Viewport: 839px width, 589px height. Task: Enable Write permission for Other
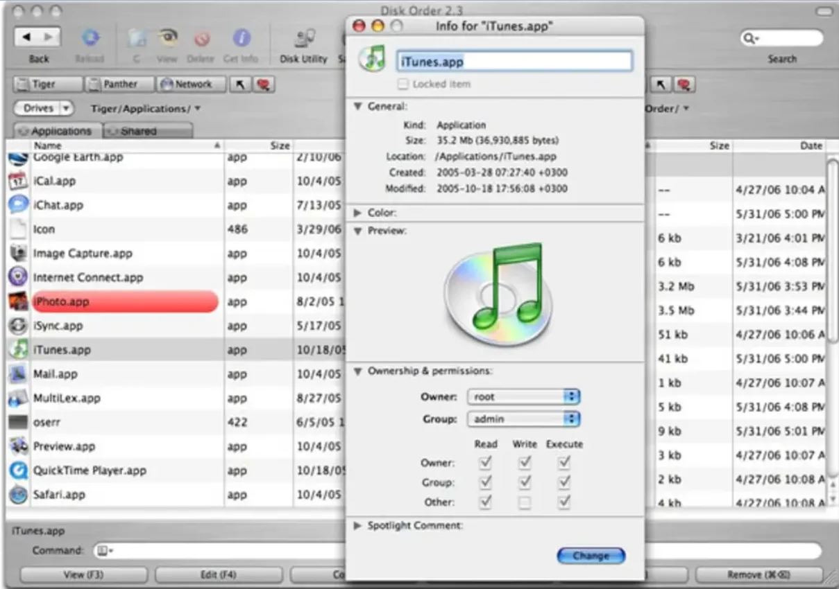click(525, 502)
